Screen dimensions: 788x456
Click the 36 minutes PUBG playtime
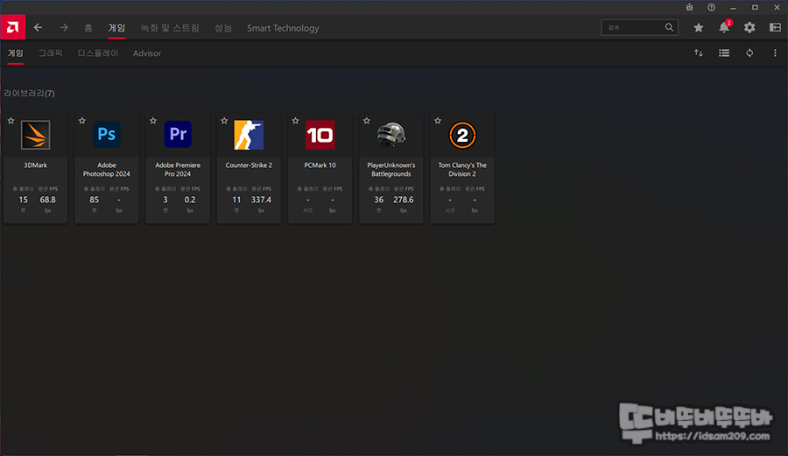click(379, 200)
